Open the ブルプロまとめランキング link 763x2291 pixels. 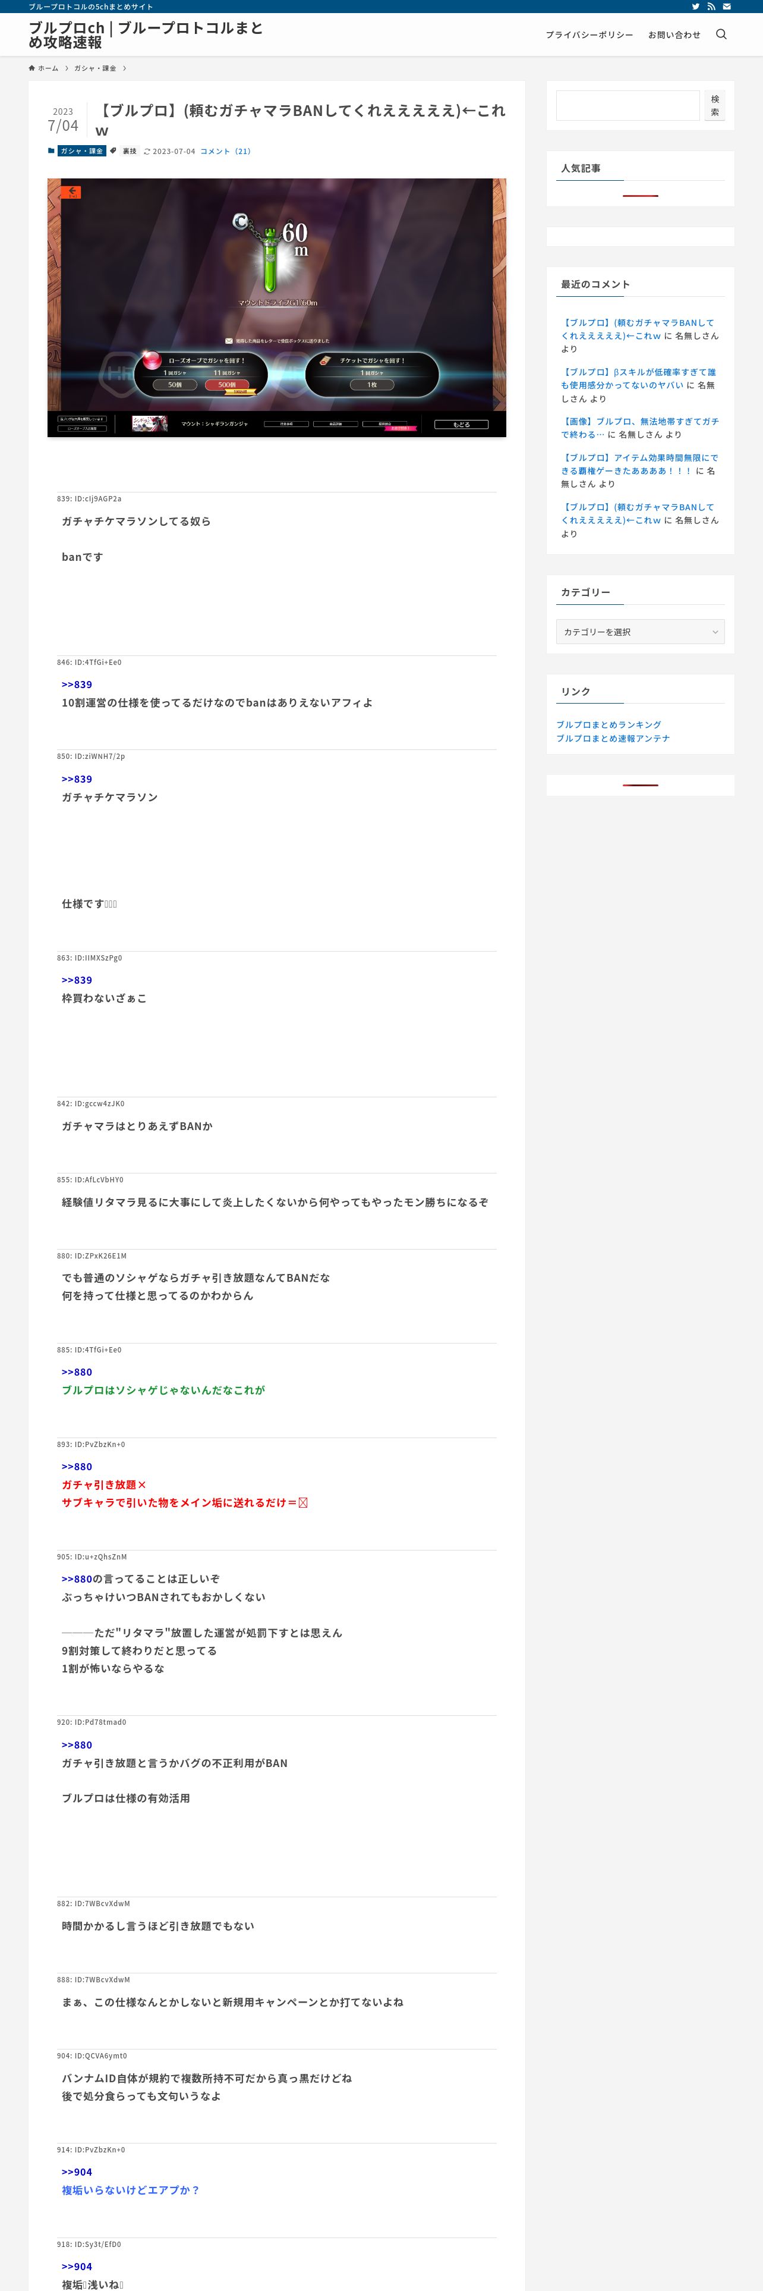[608, 725]
